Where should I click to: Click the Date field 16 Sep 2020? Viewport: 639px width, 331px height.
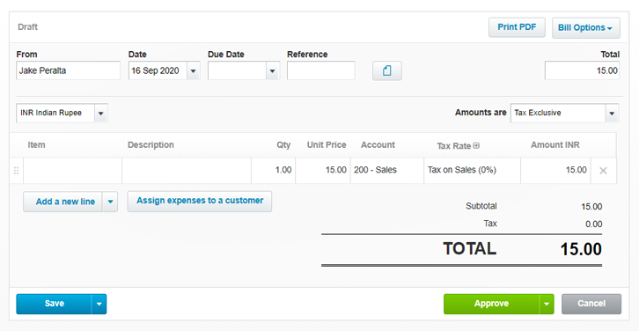click(158, 71)
